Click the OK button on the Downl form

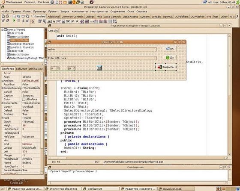point(170,49)
